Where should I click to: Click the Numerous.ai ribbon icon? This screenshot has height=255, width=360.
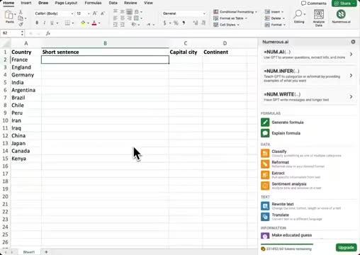(341, 14)
